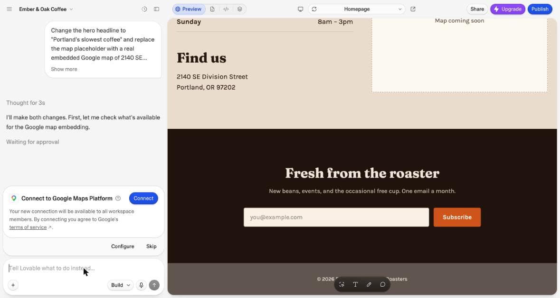Expand Ember & Oak Coffee project dropdown
The image size is (560, 298).
[x=46, y=9]
